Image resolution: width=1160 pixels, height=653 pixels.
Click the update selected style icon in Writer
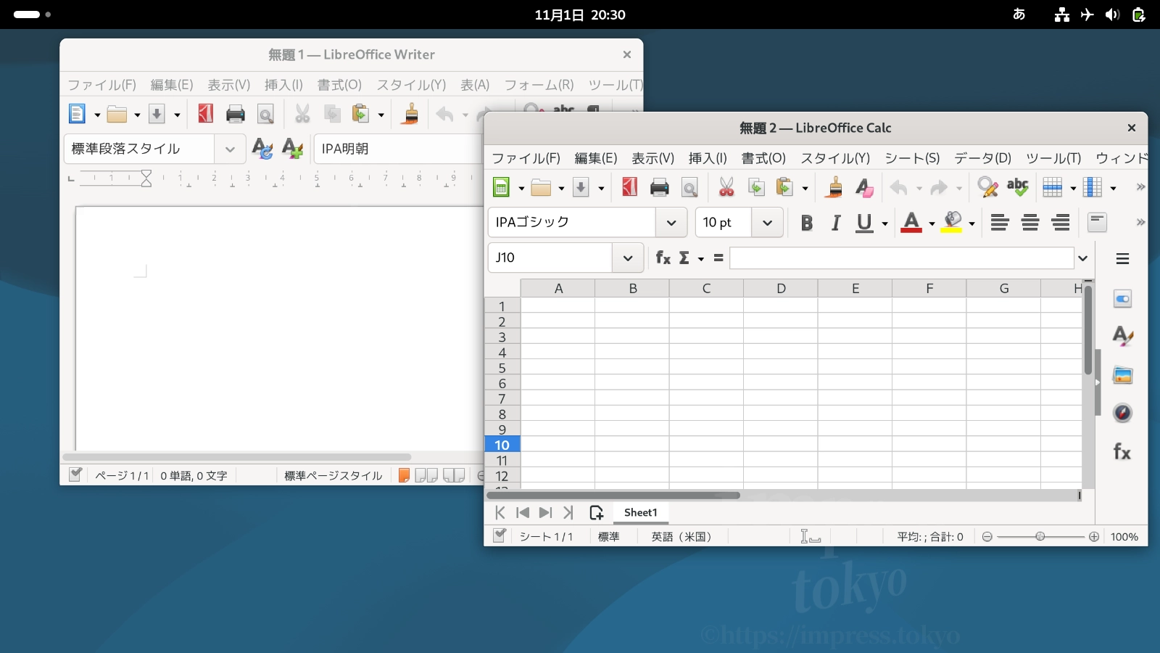click(x=262, y=149)
